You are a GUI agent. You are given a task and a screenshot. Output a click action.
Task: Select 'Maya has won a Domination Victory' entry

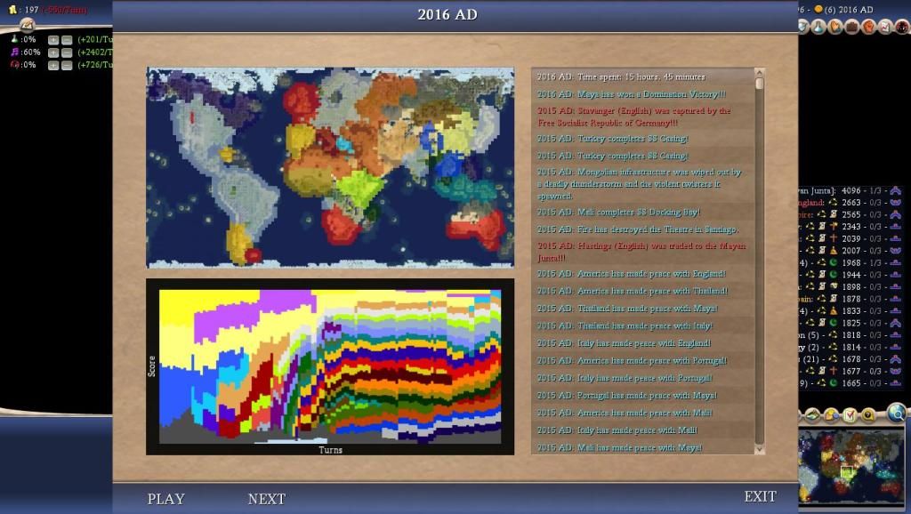(x=642, y=94)
